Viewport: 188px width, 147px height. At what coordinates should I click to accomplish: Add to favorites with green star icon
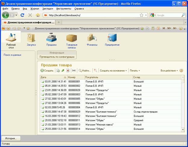pos(142,28)
